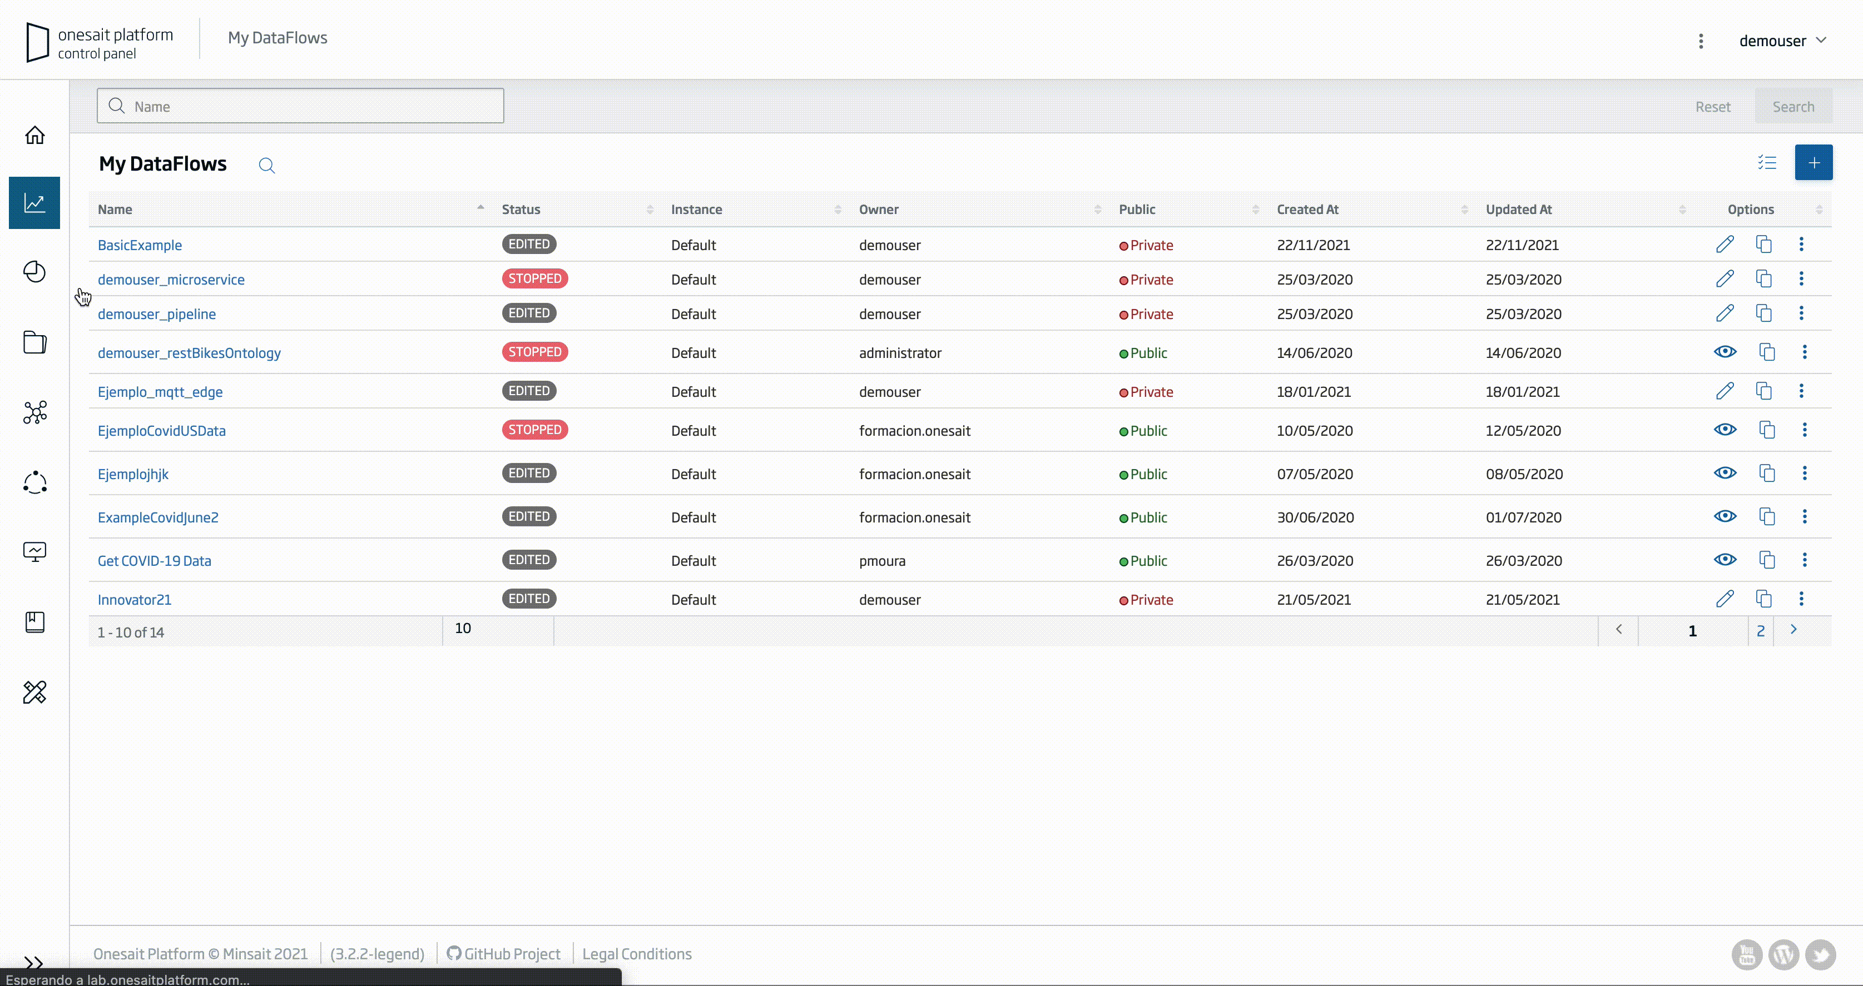1863x986 pixels.
Task: Click the plus button to create dataflow
Action: (1813, 163)
